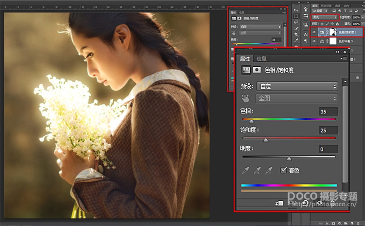
Task: Open the Character panel icon
Action: tap(306, 34)
